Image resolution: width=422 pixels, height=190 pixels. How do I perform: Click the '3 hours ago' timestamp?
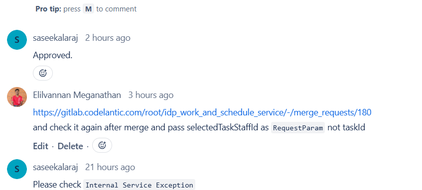(x=150, y=95)
